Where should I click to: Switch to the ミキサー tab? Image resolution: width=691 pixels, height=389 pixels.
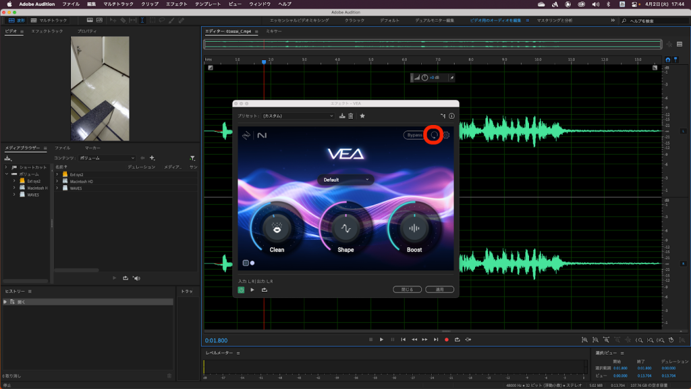coord(274,31)
